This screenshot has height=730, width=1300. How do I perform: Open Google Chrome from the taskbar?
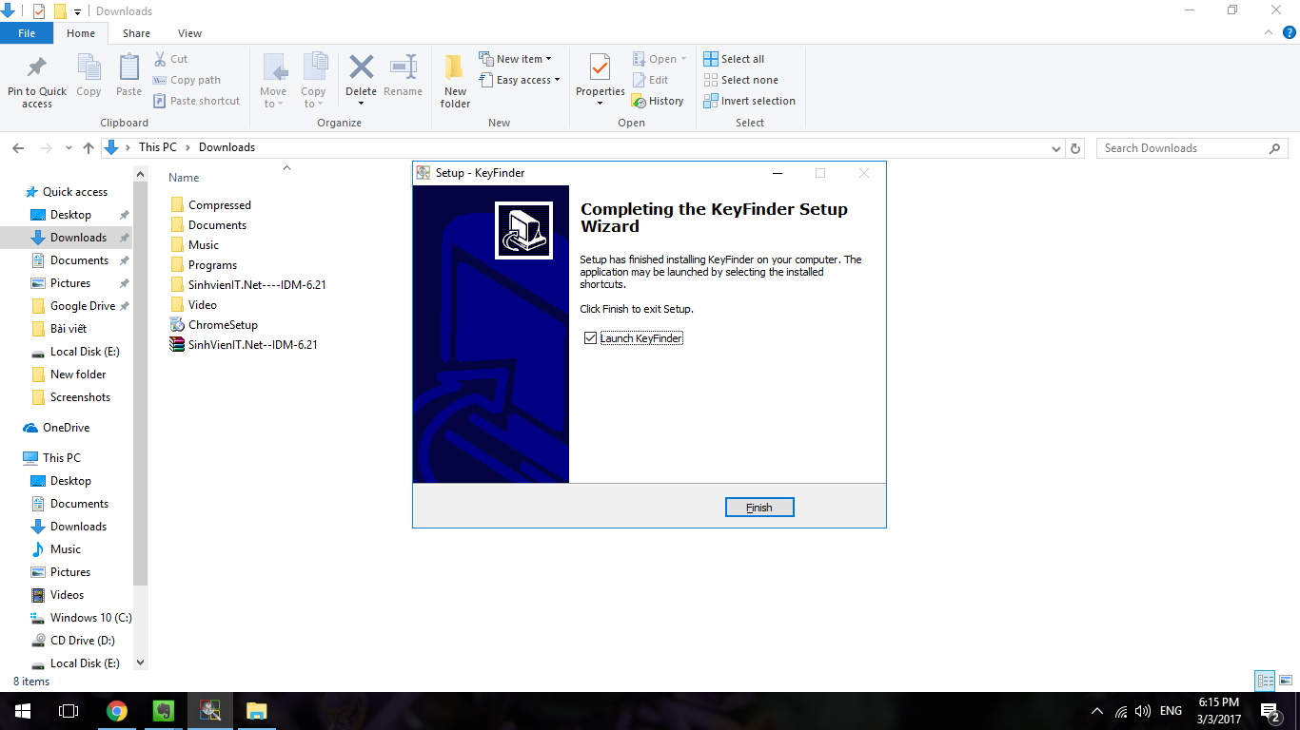tap(117, 711)
